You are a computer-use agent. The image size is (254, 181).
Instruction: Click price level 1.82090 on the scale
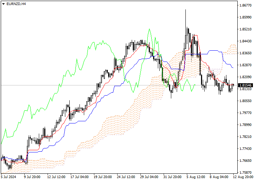coord(245,77)
